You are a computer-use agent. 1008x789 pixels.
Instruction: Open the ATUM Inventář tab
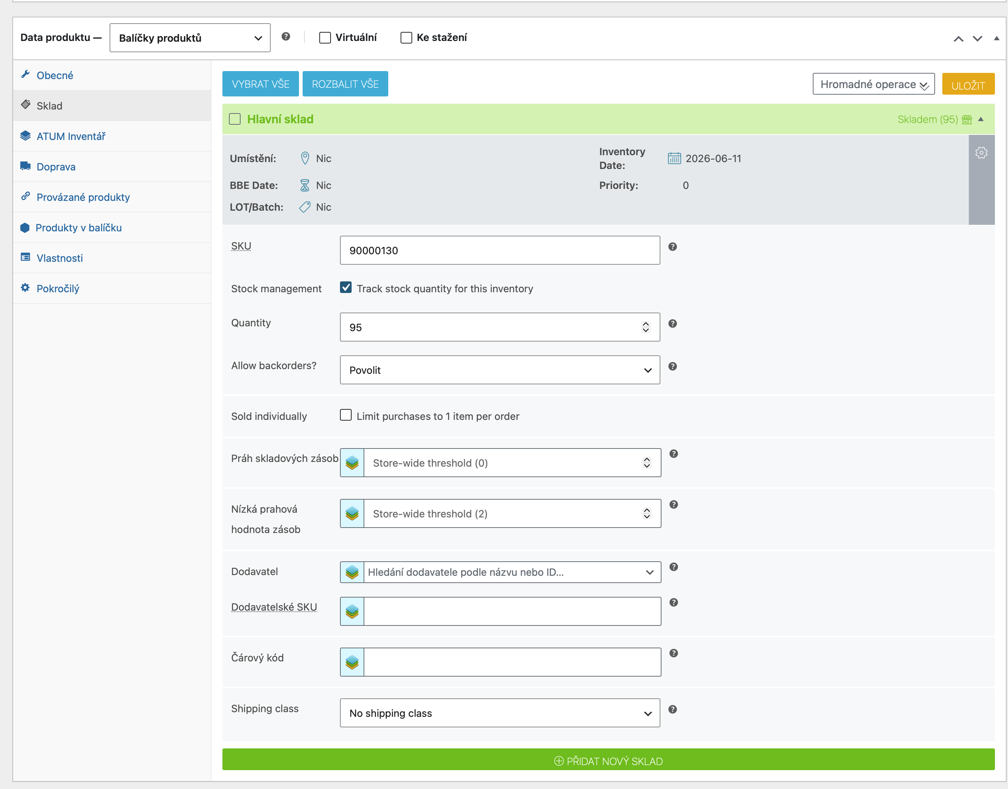(112, 136)
